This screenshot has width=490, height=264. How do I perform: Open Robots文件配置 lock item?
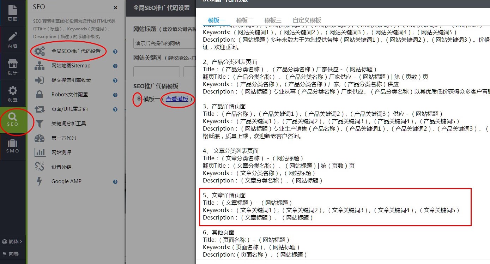click(69, 95)
